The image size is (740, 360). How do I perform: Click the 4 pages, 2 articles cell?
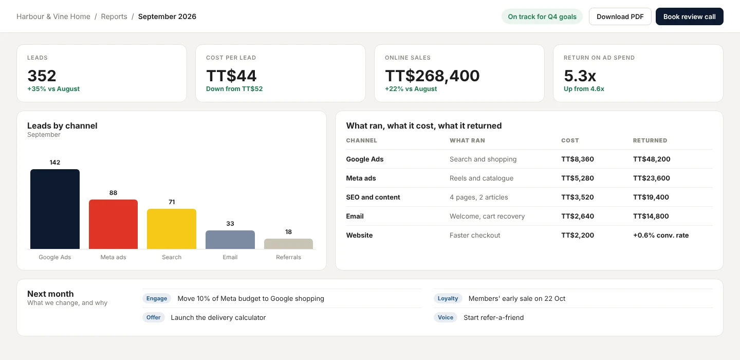pyautogui.click(x=479, y=197)
